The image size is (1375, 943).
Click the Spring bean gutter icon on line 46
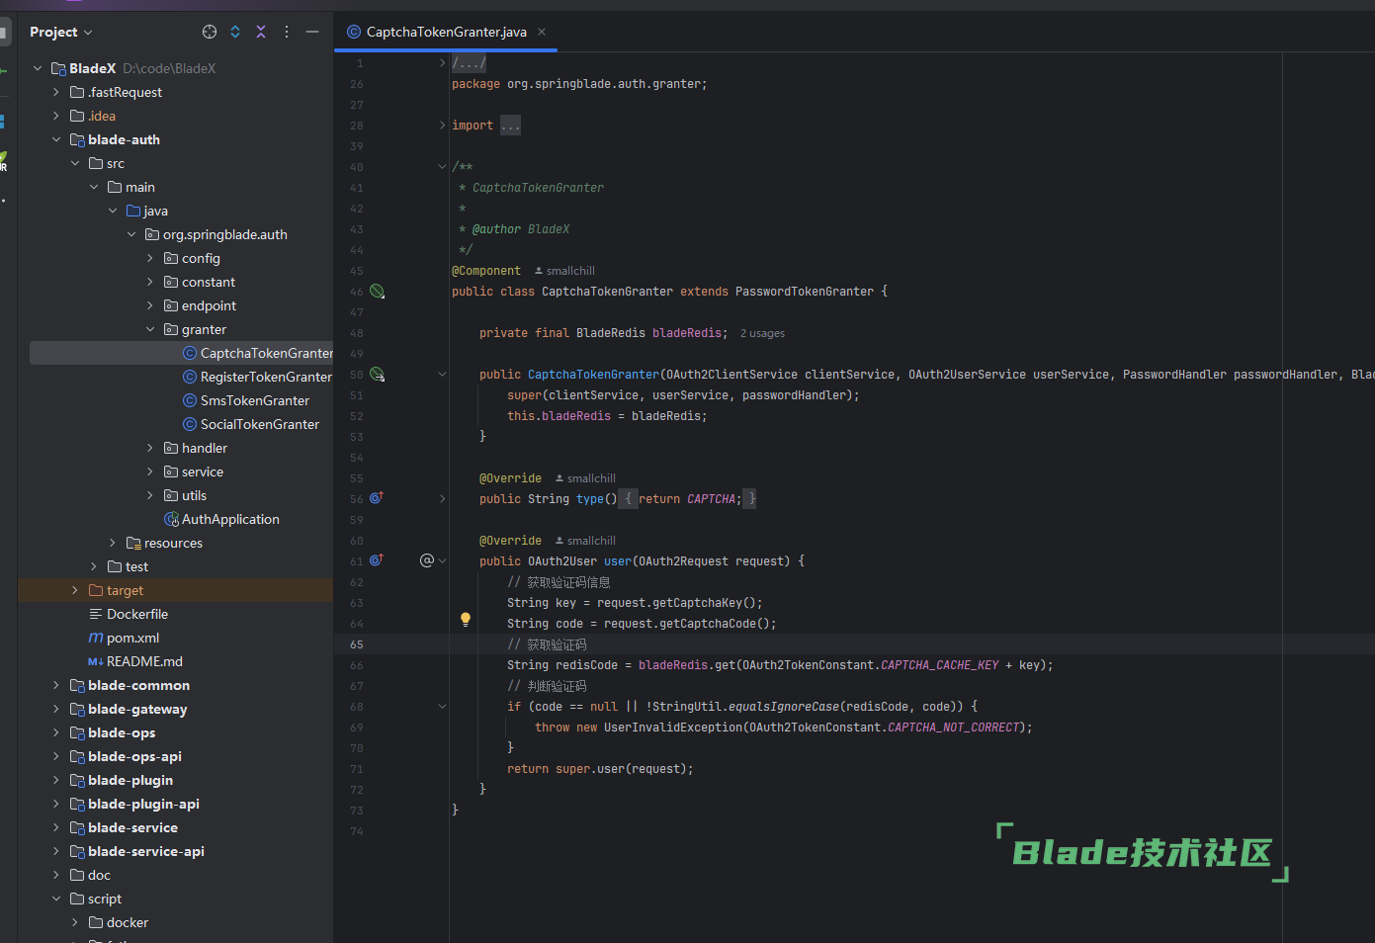pyautogui.click(x=377, y=292)
